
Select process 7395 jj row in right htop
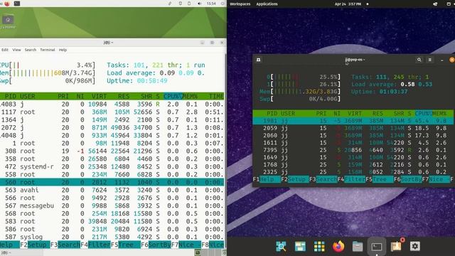(353, 150)
